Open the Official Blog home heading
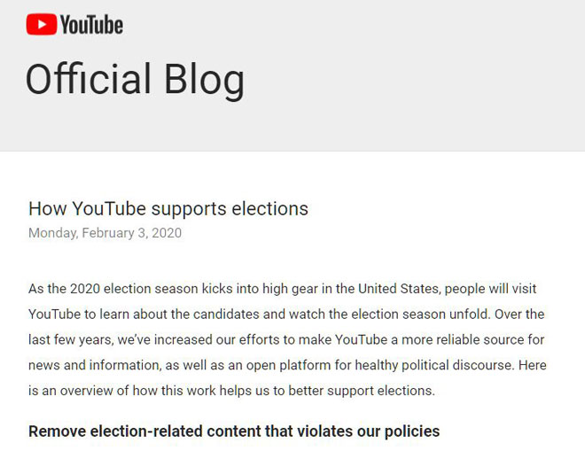Viewport: 585px width, 451px height. coord(135,80)
